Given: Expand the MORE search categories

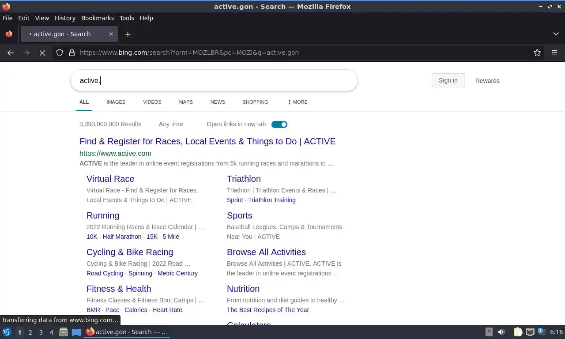Looking at the screenshot, I should coord(298,102).
